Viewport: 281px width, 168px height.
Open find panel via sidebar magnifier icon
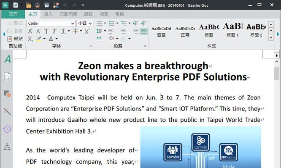coord(7,76)
